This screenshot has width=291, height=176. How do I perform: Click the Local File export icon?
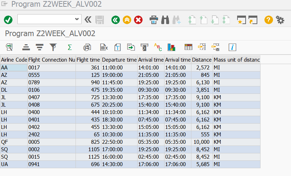pos(131,47)
